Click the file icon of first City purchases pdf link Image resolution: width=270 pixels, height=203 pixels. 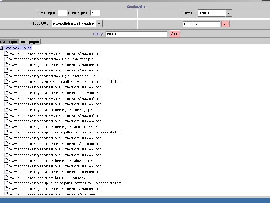(x=6, y=82)
